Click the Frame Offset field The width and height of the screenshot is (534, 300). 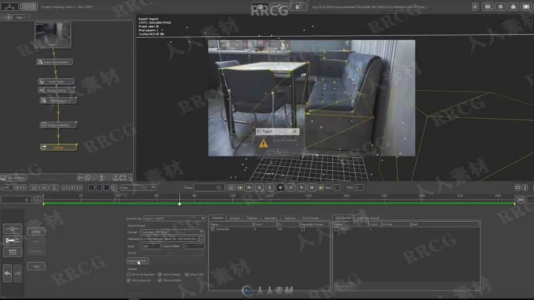(x=194, y=246)
